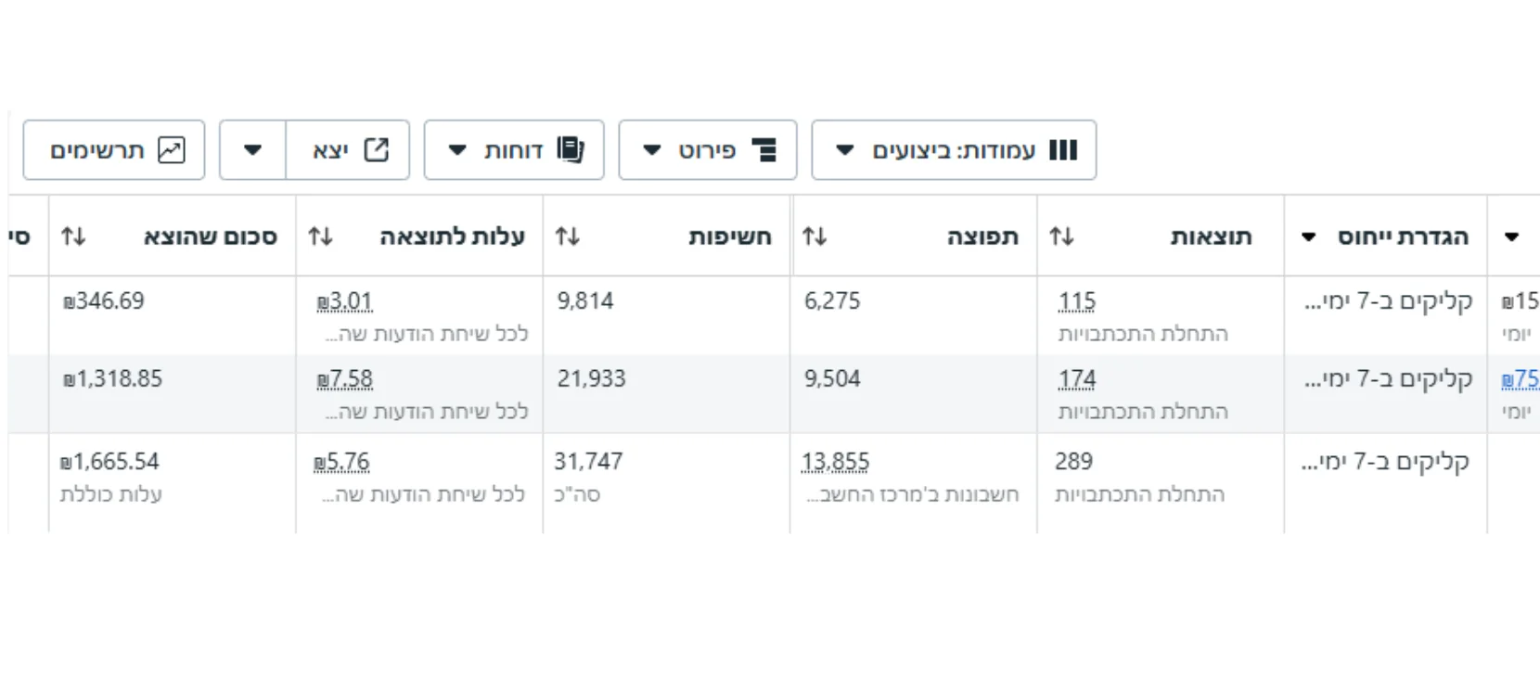Expand the rightmost column header dropdown arrow
Screen dimensions: 1540x677
point(1512,237)
